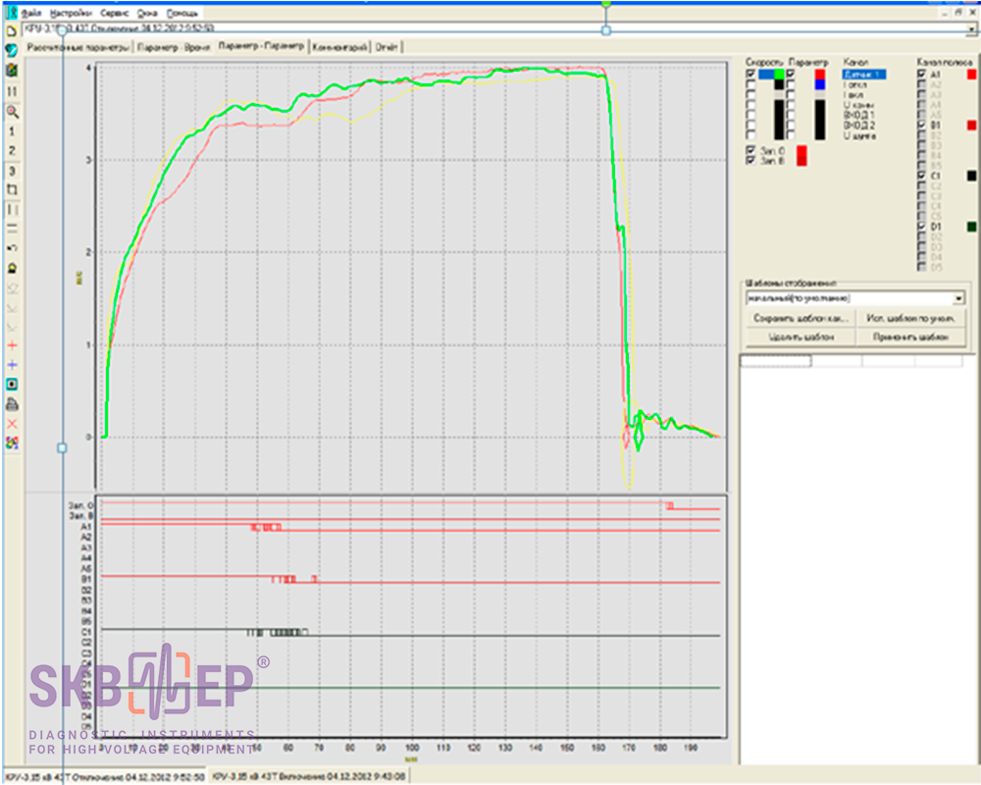
Task: Click the application icon left of Файл
Action: coord(11,13)
